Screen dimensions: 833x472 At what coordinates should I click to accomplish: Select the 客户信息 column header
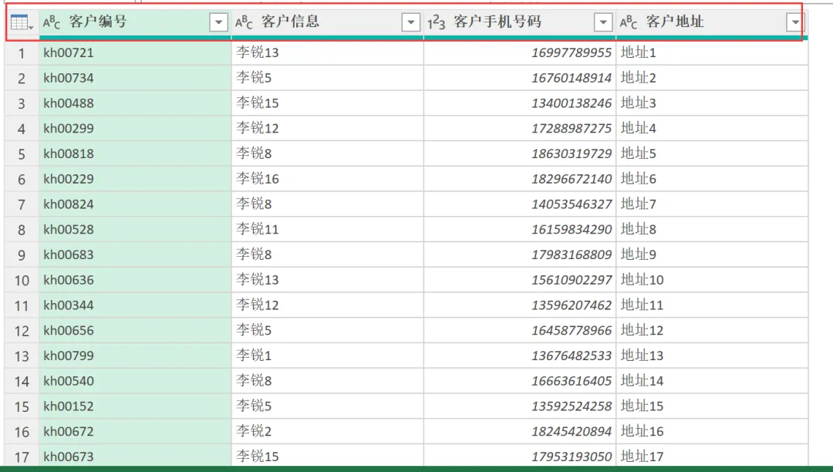pyautogui.click(x=328, y=23)
